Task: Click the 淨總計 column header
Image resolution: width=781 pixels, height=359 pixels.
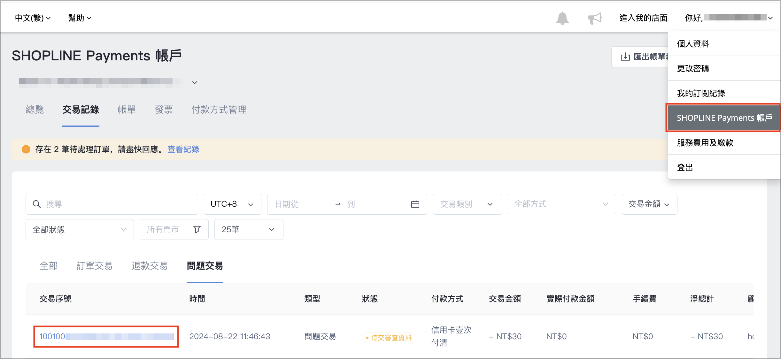Action: (702, 299)
